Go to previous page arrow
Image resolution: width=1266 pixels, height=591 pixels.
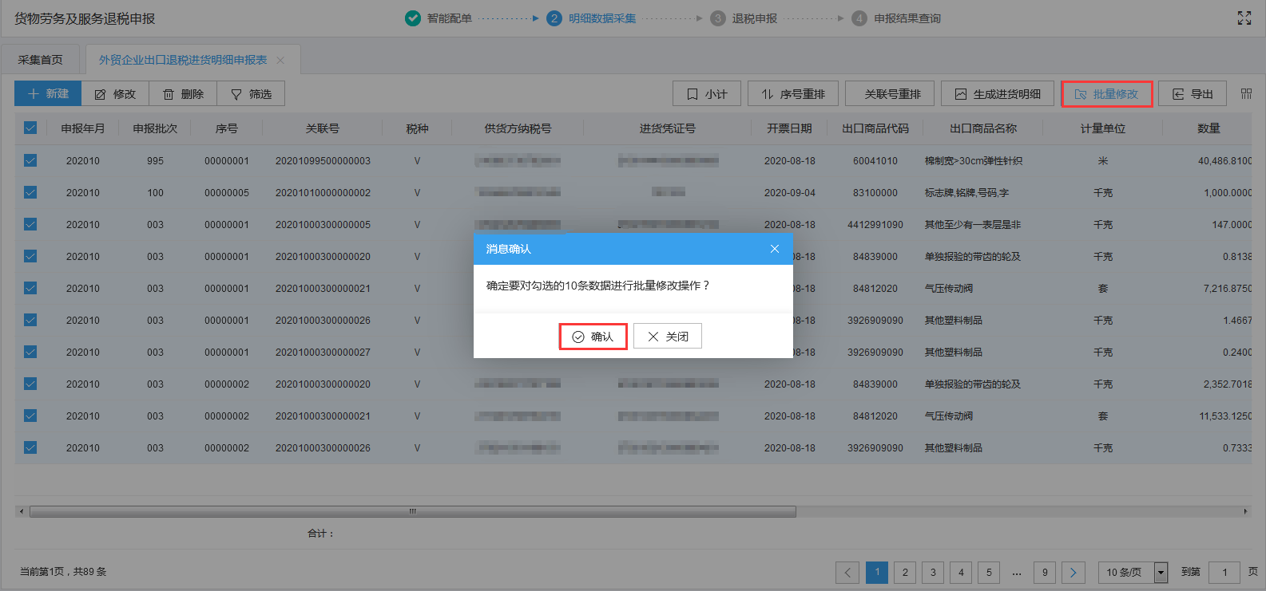(x=847, y=572)
